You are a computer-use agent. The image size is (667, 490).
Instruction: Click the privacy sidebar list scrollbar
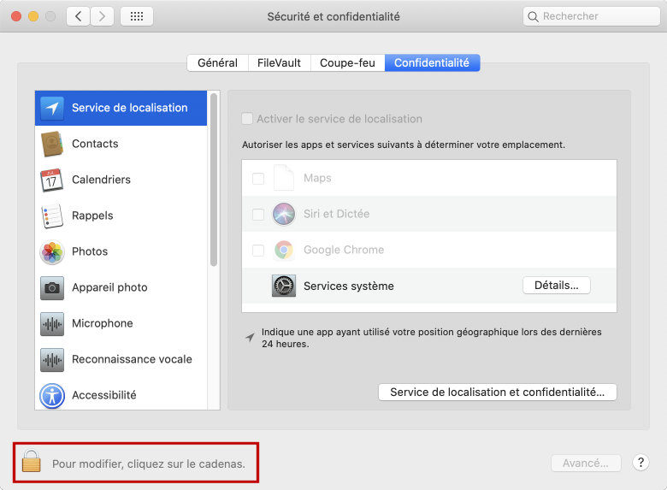point(214,180)
